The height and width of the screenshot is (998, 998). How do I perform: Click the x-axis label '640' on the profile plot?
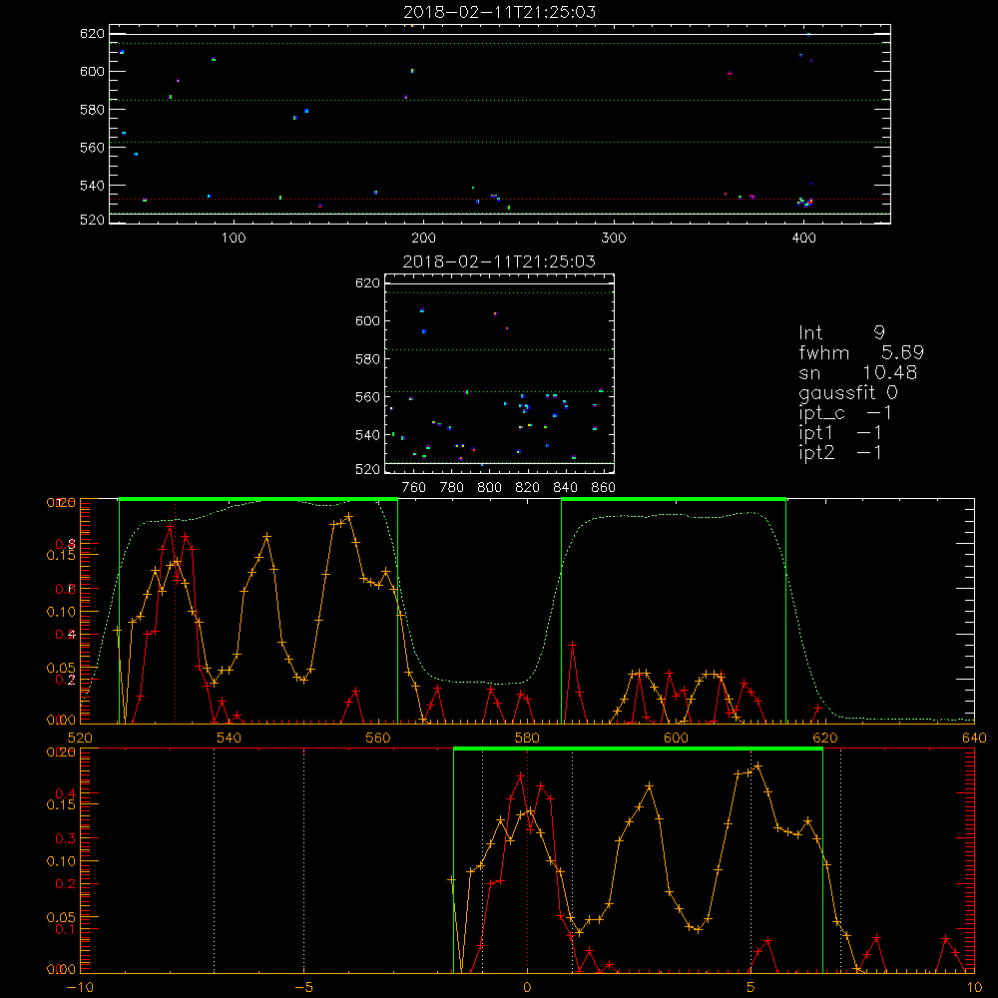tap(974, 738)
